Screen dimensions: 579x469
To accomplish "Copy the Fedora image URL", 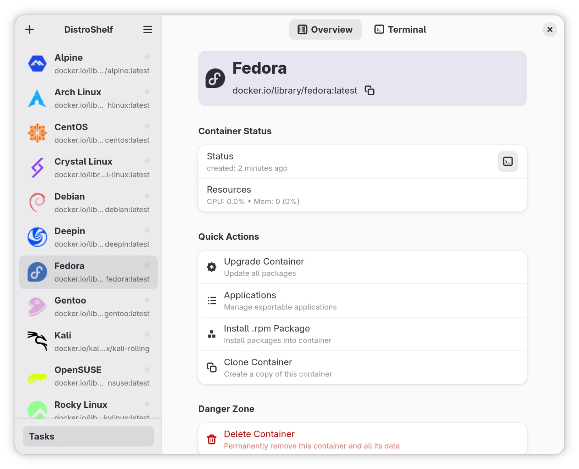I will coord(369,90).
